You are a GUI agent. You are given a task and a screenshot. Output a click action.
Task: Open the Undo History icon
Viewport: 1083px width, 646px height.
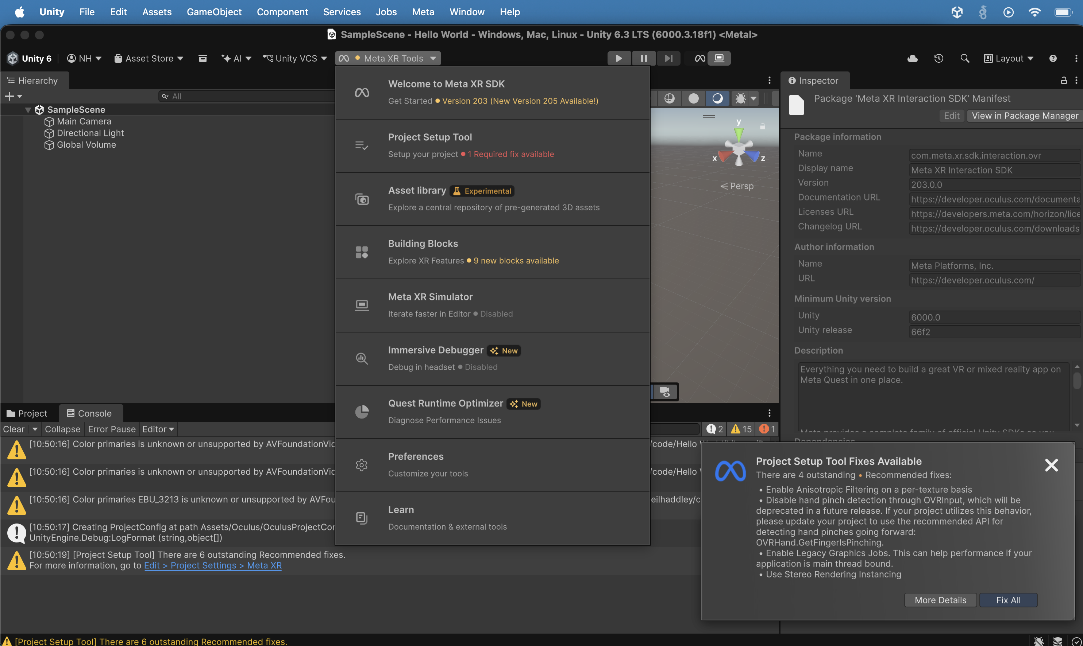[x=939, y=58]
